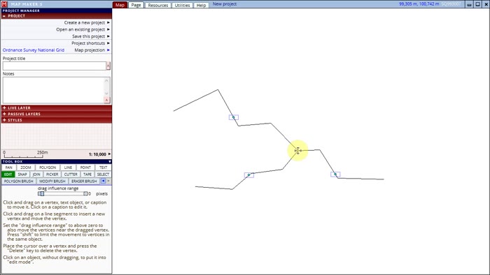
Task: Select the PAN tool
Action: coord(8,168)
